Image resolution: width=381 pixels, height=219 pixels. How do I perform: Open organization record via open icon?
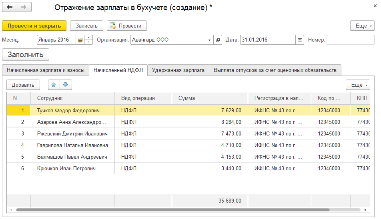click(x=218, y=40)
